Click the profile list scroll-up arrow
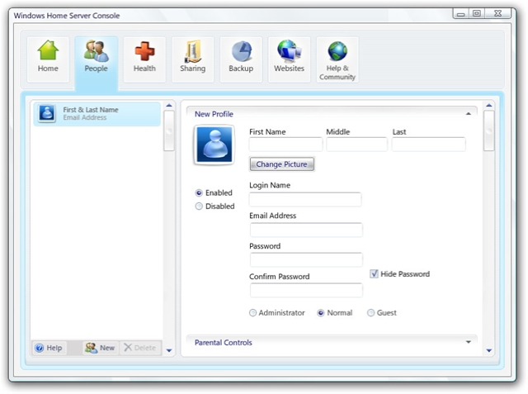 [169, 106]
